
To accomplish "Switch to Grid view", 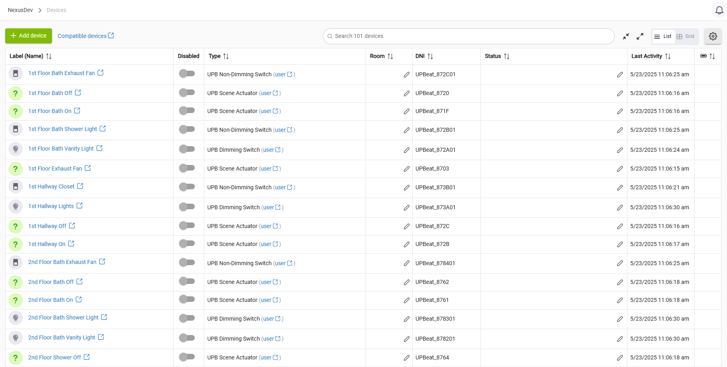I will (x=686, y=36).
